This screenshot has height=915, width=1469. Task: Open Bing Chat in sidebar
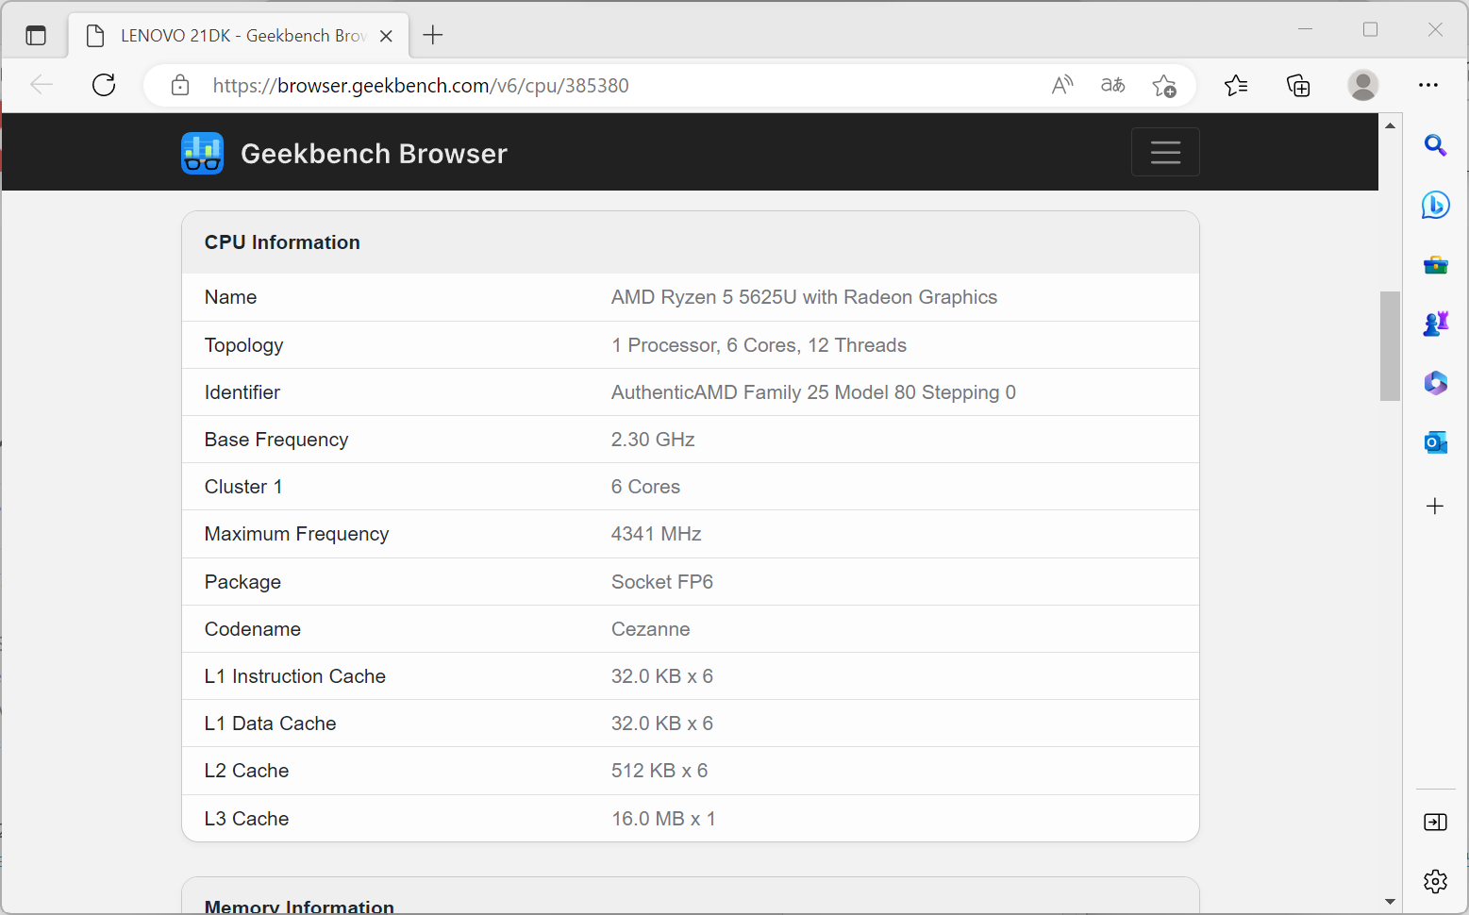[1435, 205]
